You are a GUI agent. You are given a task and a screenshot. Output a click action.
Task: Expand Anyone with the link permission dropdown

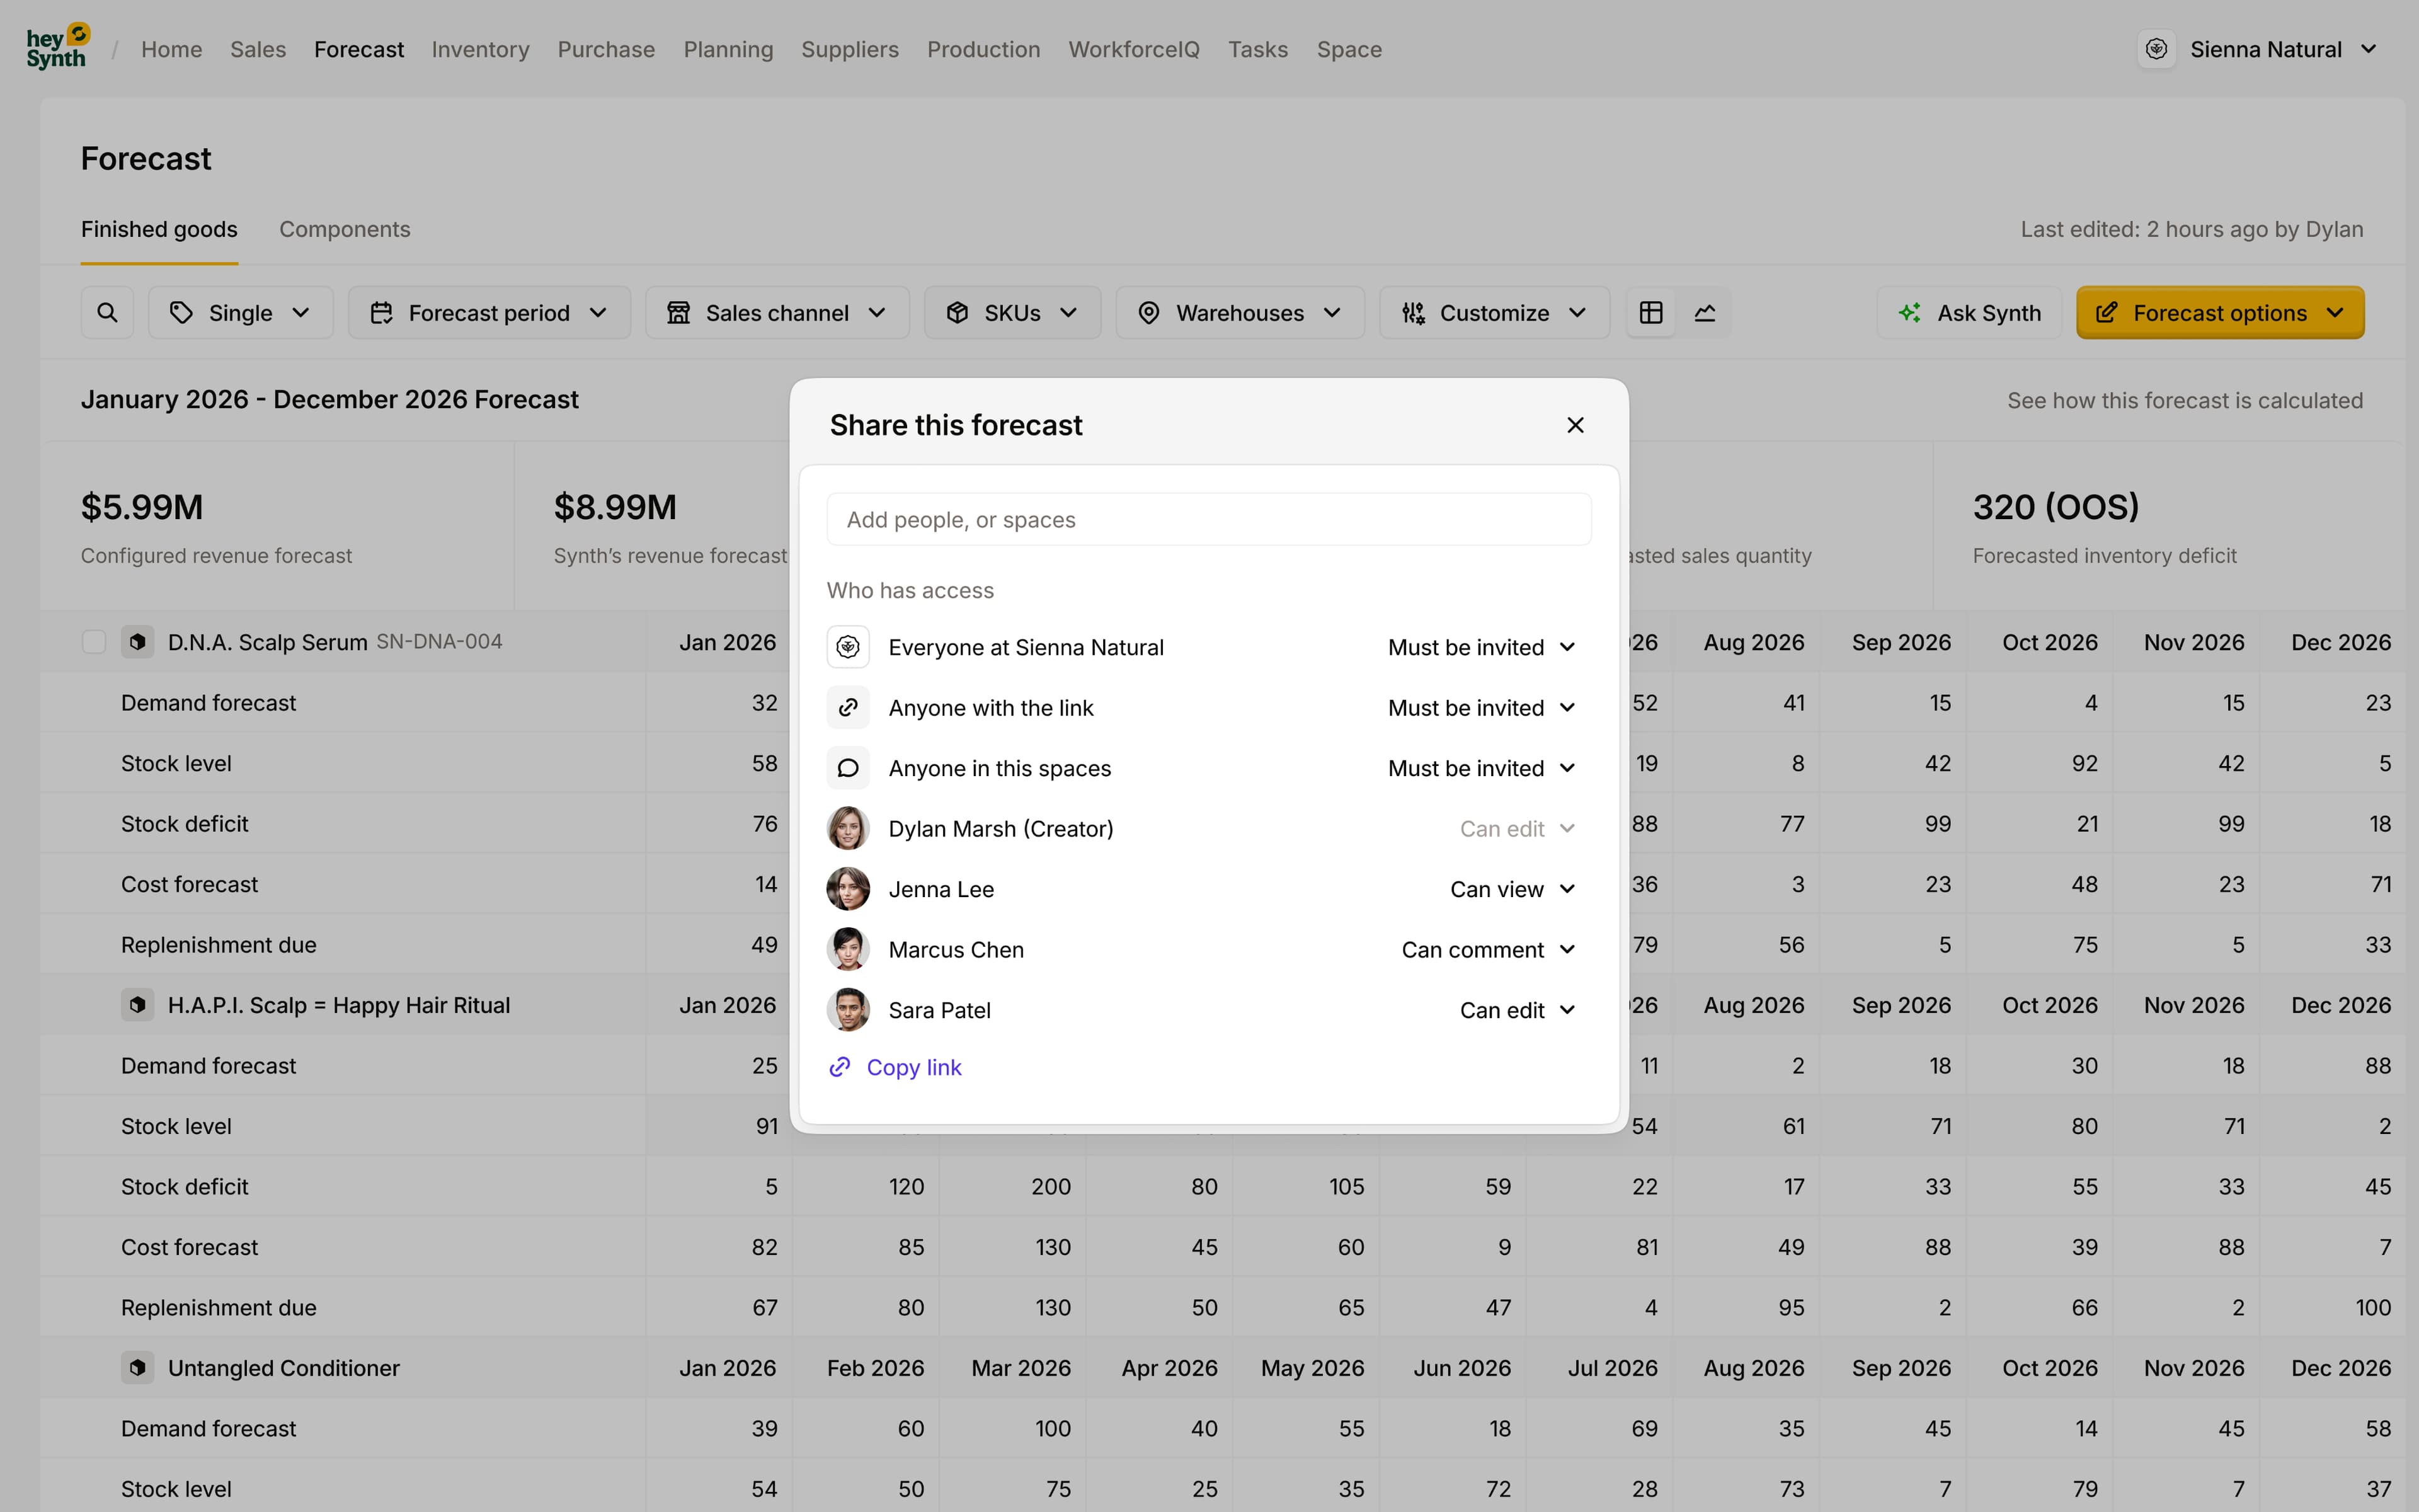[x=1482, y=708]
